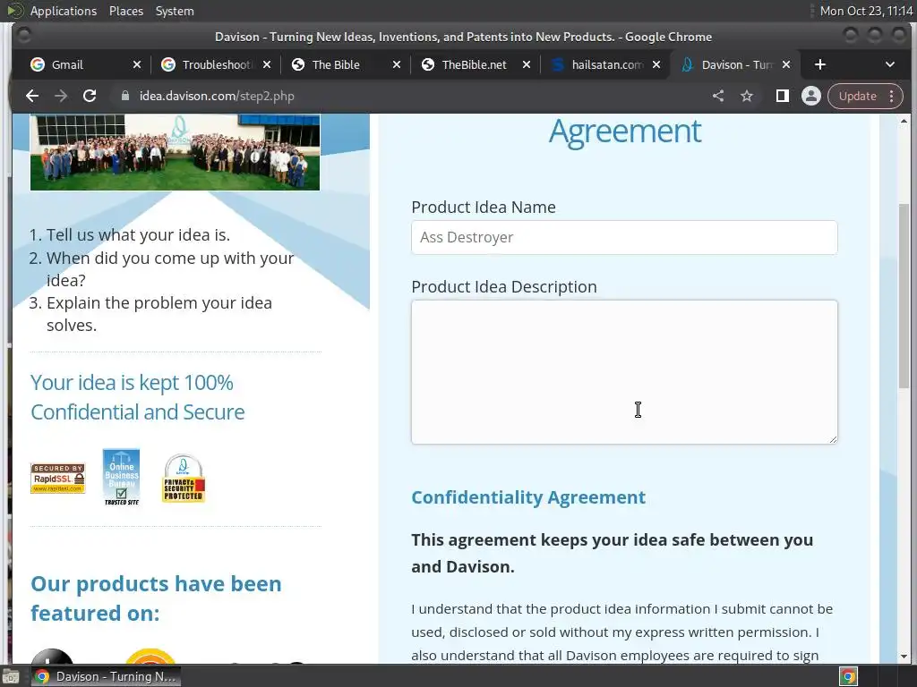Click the page vertical scrollbar thumb
Screen dimensions: 917x687
click(x=904, y=295)
